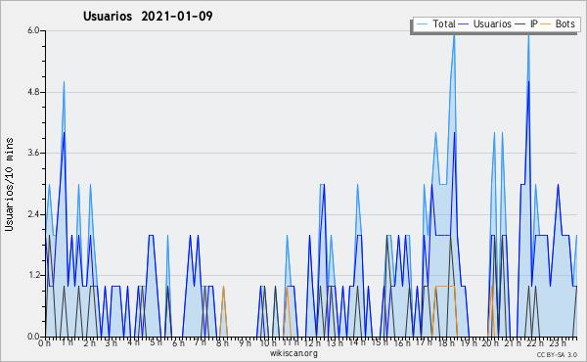Image resolution: width=587 pixels, height=362 pixels.
Task: Click the '6 h' x-axis label
Action: point(178,343)
